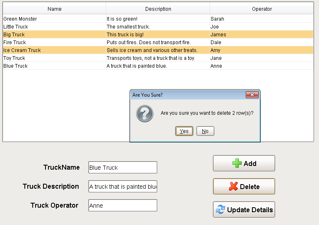Focus the TruckName text field
This screenshot has width=319, height=225.
point(123,167)
